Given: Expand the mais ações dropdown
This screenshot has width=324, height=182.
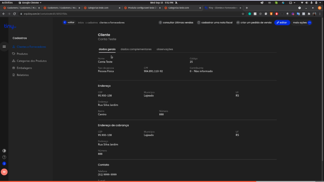Looking at the screenshot, I should click(x=302, y=23).
